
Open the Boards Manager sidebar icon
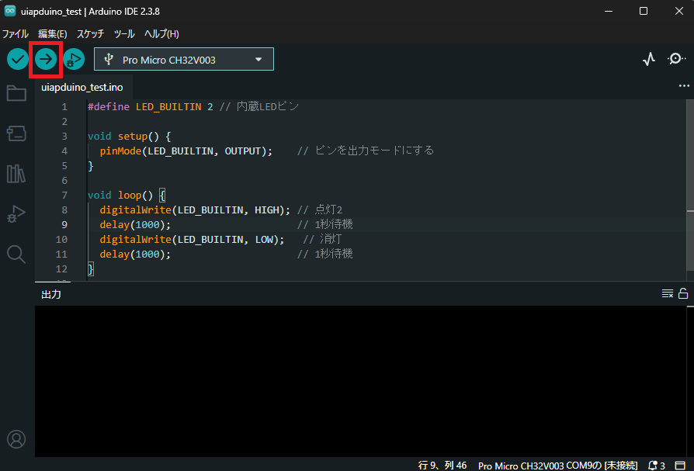coord(16,133)
